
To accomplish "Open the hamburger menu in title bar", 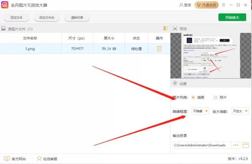I will pos(223,5).
